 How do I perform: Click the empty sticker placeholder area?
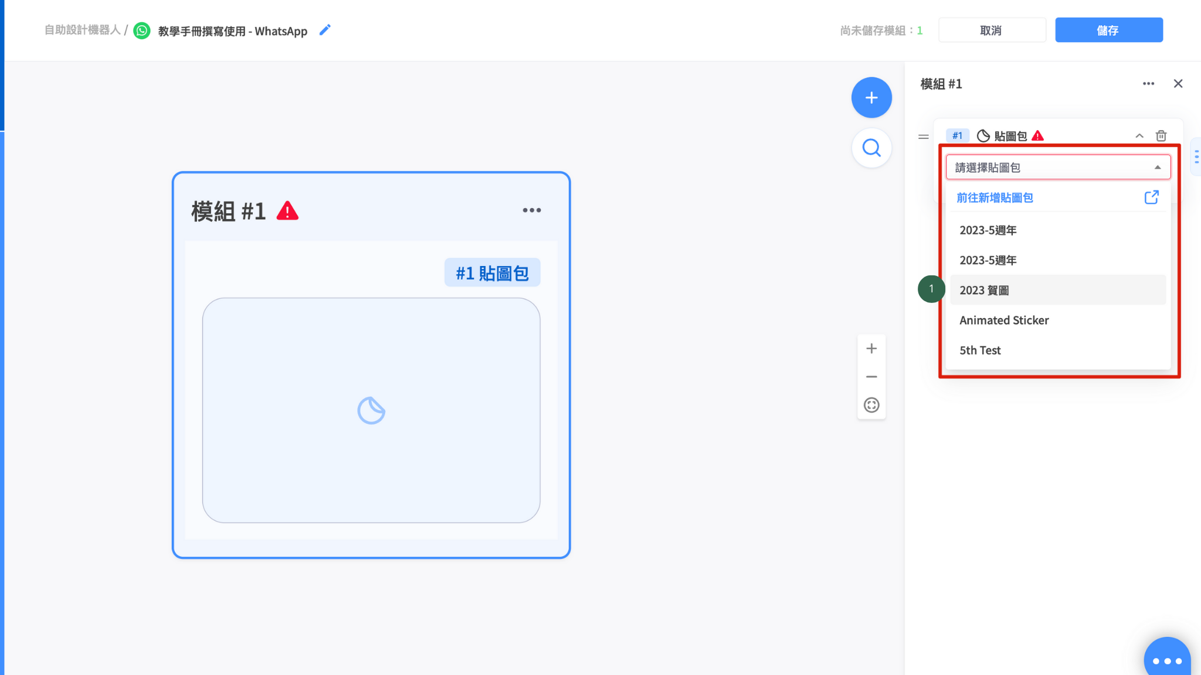tap(371, 410)
